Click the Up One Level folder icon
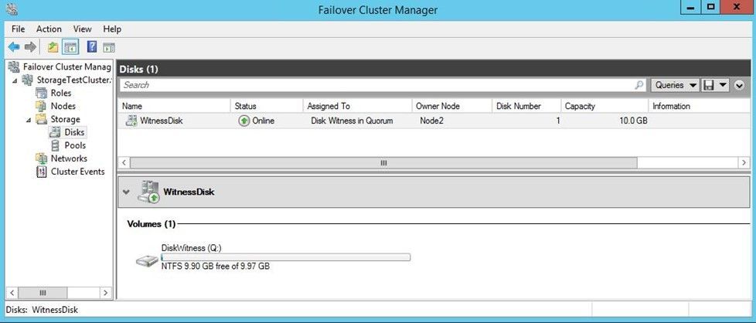This screenshot has width=756, height=323. (x=53, y=47)
